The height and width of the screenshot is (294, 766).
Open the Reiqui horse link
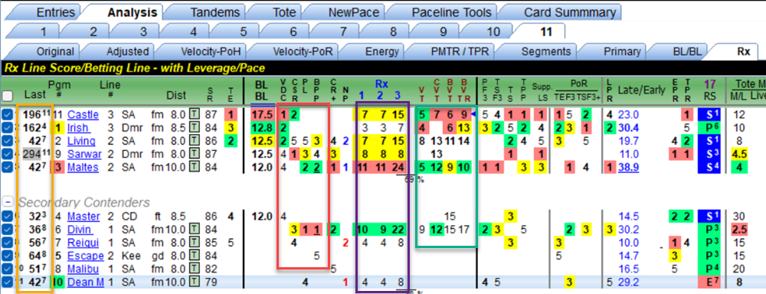point(82,242)
